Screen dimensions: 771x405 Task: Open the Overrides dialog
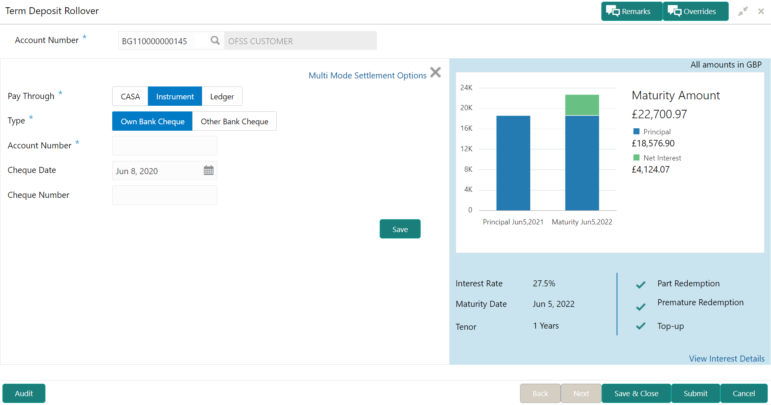click(696, 11)
